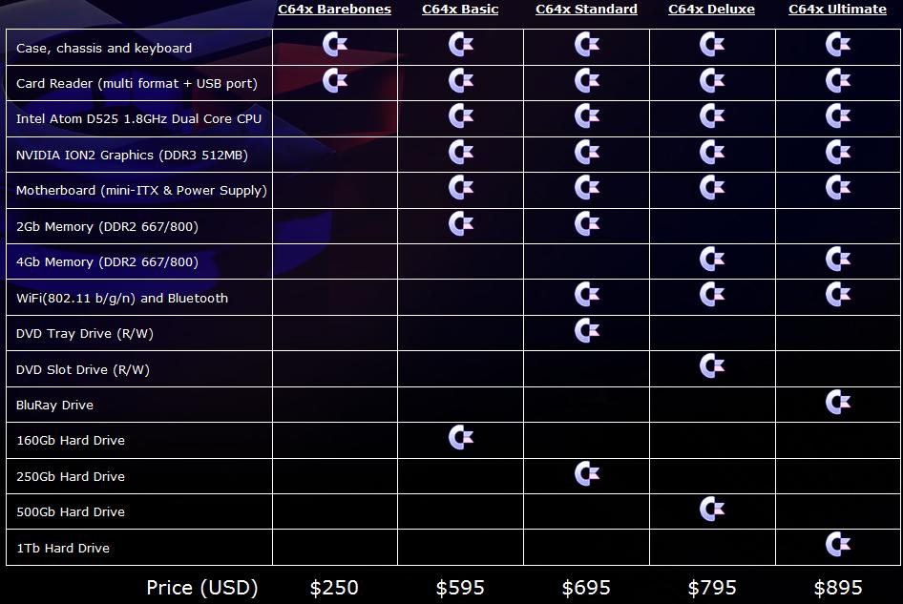
Task: Click the $895 Ultimate price
Action: click(x=838, y=587)
